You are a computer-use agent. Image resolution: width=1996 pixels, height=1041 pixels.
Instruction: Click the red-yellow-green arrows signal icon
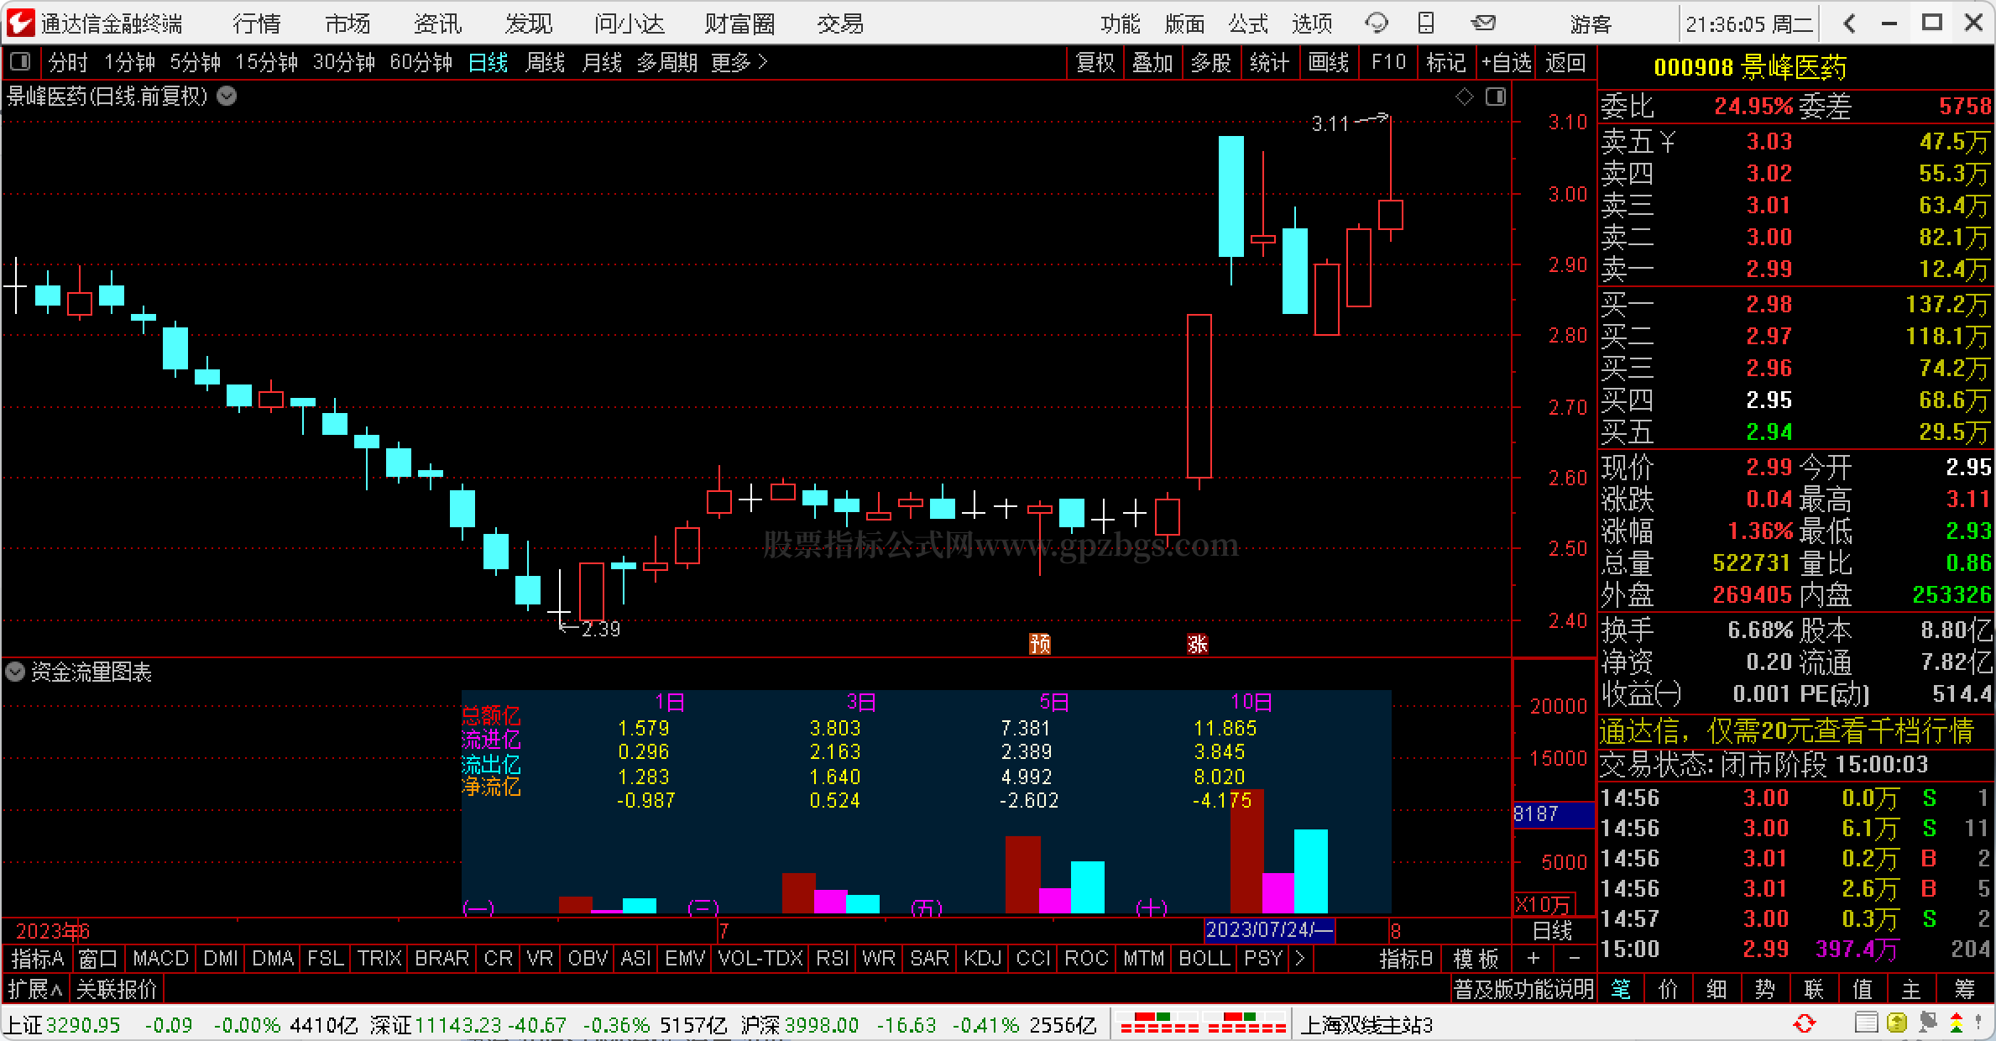tap(1957, 1023)
